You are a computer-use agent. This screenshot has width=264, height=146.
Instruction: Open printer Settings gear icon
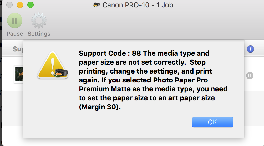click(39, 21)
